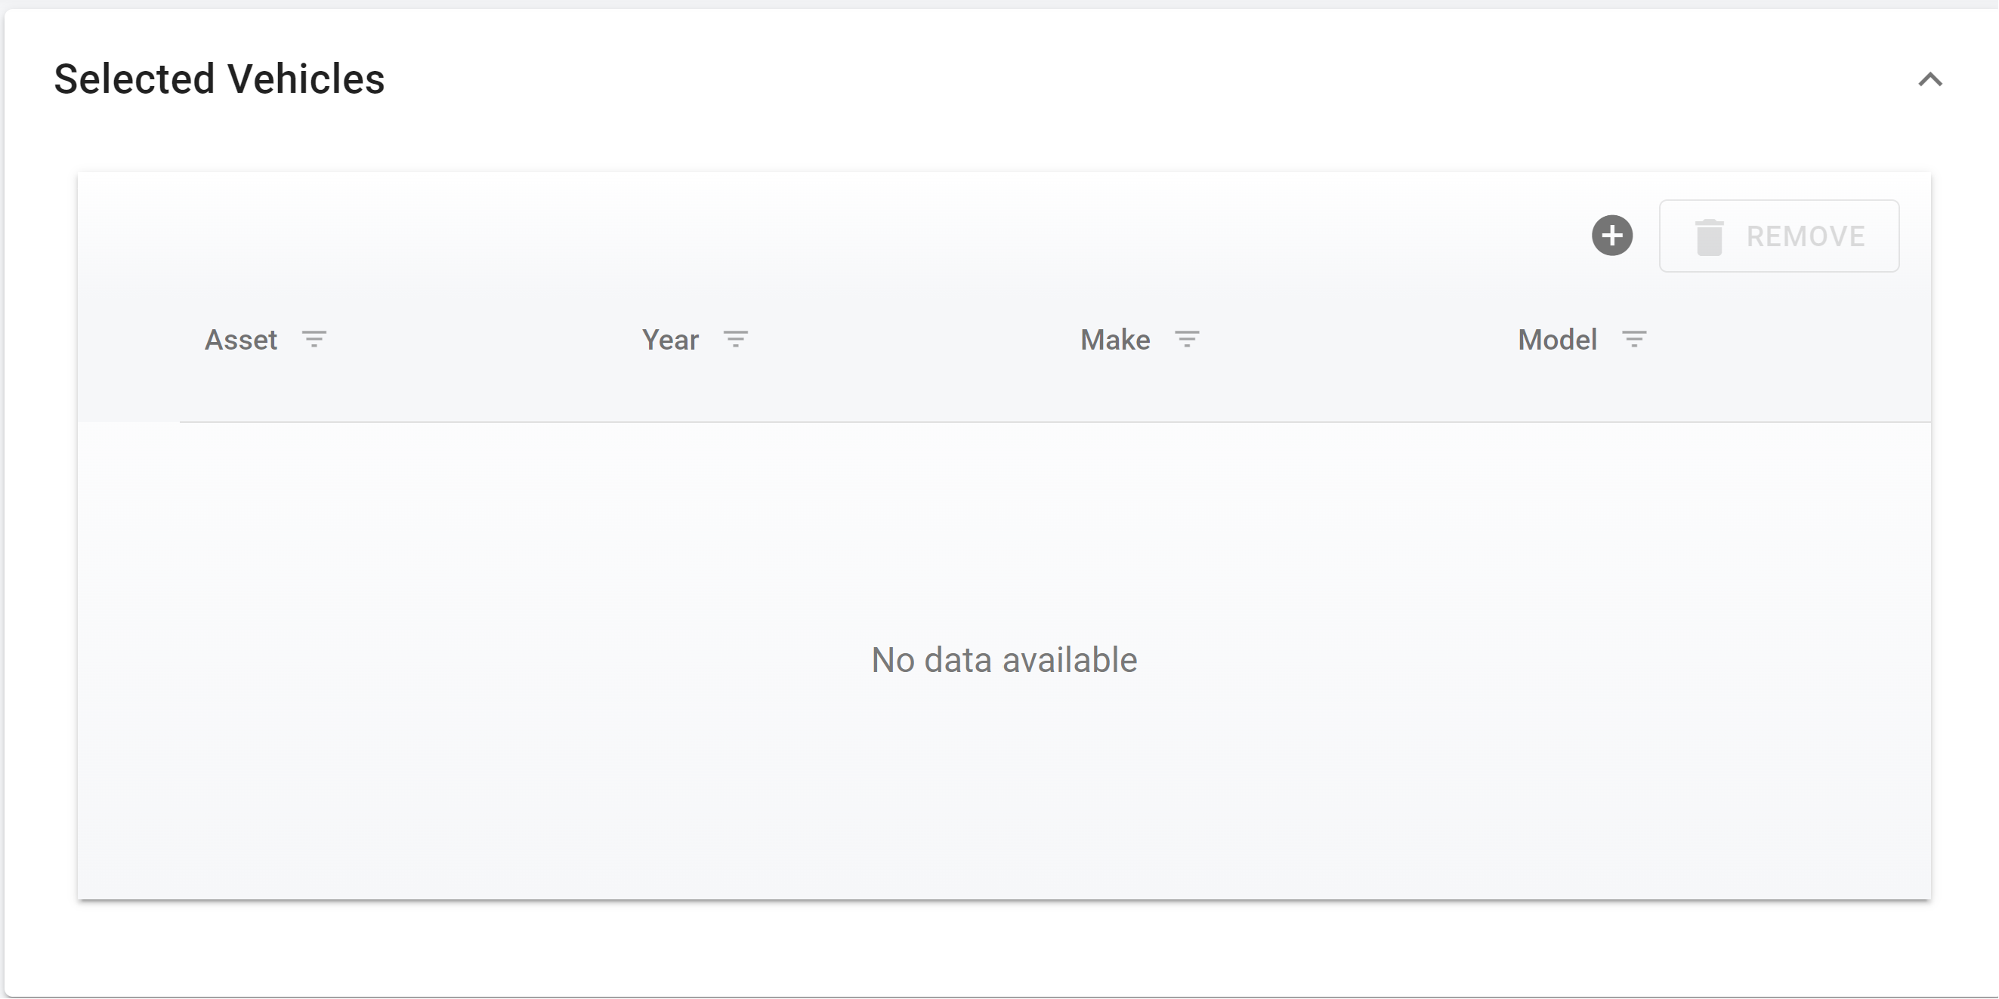Open the Asset column filter icon
The width and height of the screenshot is (1999, 999).
pyautogui.click(x=314, y=340)
